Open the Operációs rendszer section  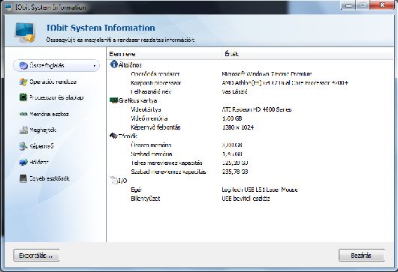[x=53, y=82]
